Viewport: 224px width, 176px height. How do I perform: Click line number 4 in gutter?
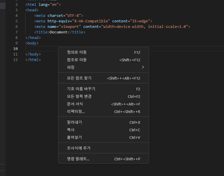[x=17, y=16]
